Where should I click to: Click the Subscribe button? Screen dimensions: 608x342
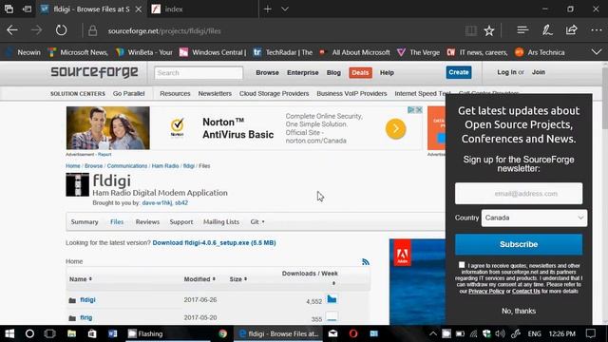pos(519,244)
